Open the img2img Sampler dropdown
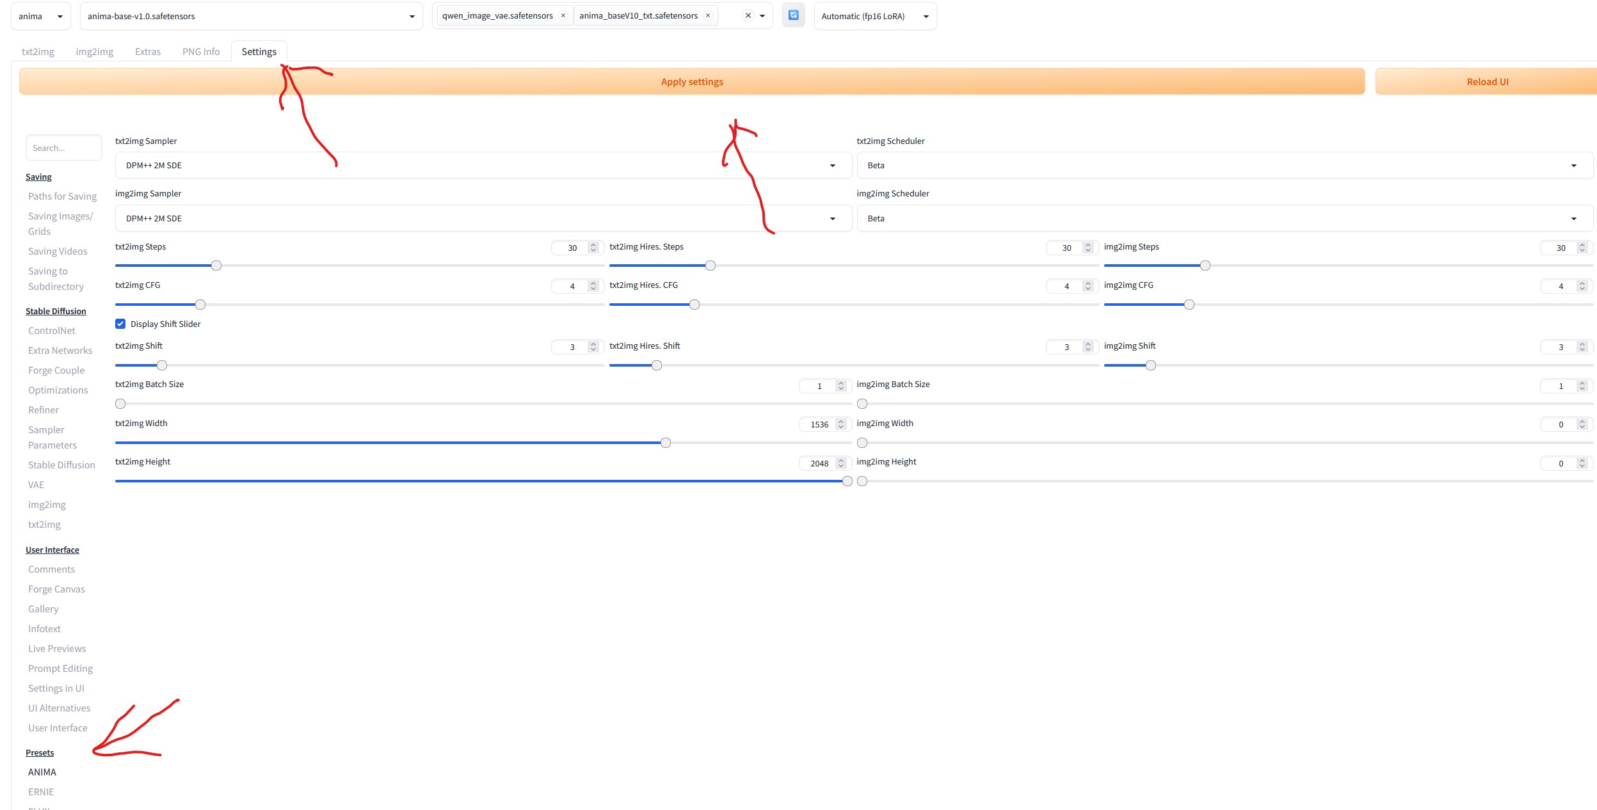Viewport: 1597px width, 810px height. (483, 218)
